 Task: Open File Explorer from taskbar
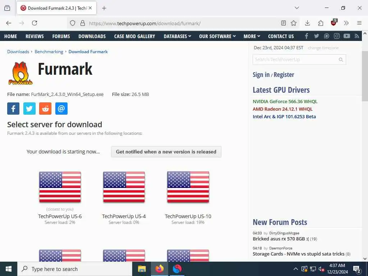[x=142, y=269]
